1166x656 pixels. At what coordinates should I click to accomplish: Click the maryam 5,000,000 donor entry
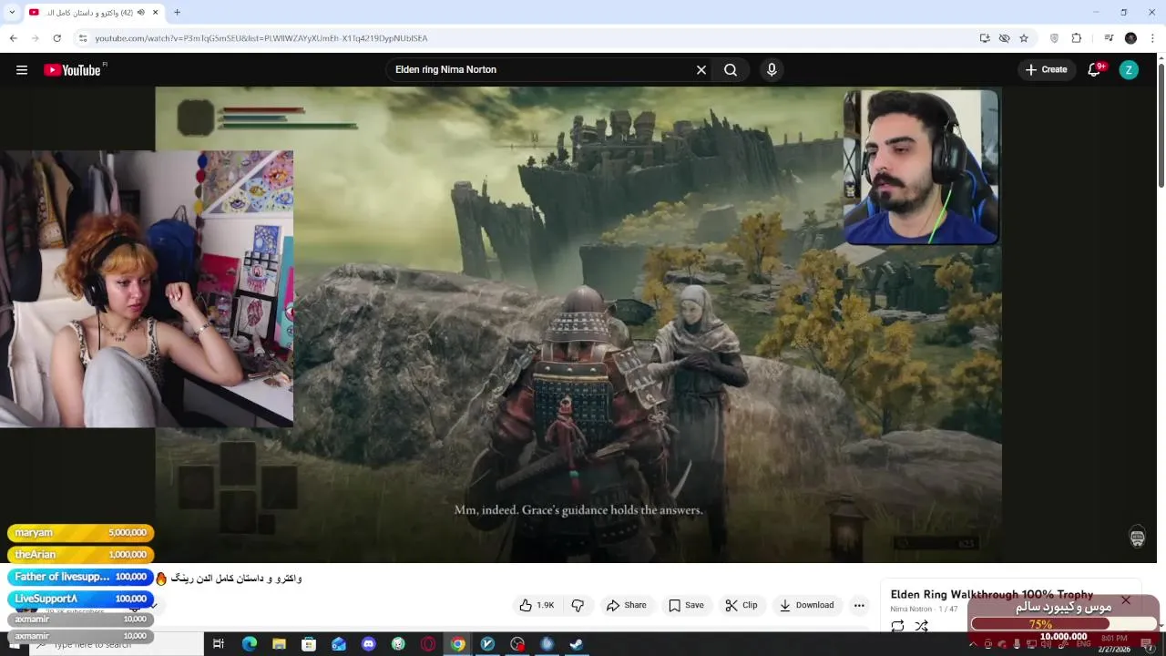click(81, 533)
